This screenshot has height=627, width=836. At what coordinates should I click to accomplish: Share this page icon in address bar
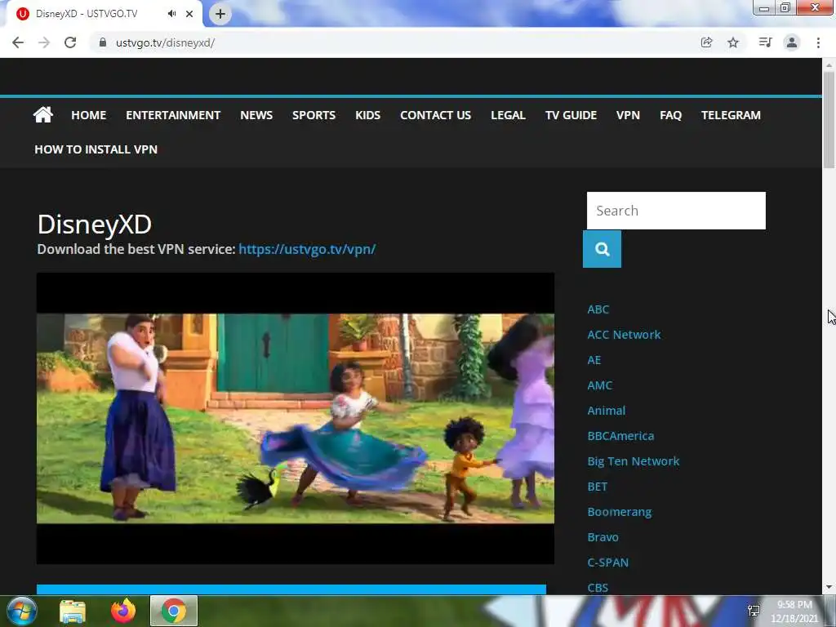[x=706, y=42]
